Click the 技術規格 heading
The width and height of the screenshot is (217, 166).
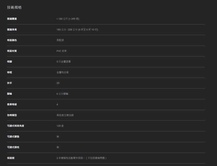click(14, 7)
